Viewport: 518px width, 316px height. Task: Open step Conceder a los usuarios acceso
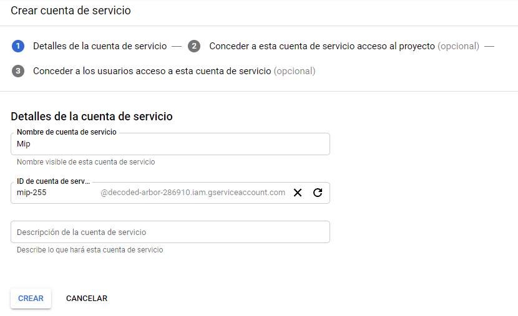152,71
